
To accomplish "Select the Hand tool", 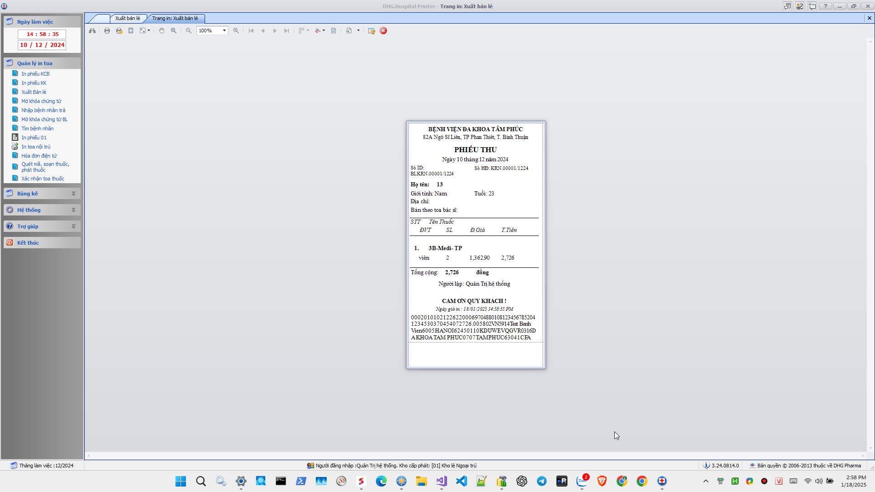I will point(161,31).
